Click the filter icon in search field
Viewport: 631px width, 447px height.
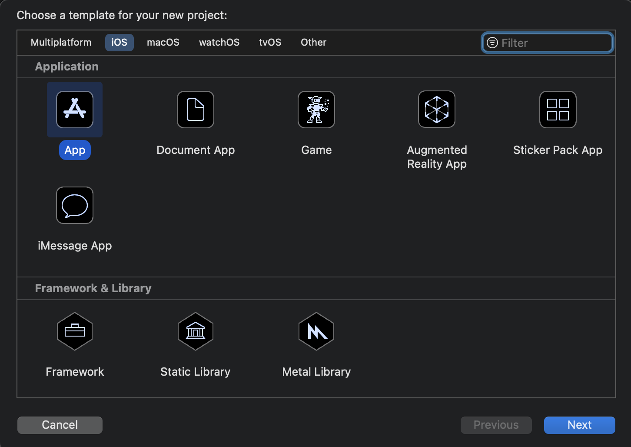coord(492,43)
